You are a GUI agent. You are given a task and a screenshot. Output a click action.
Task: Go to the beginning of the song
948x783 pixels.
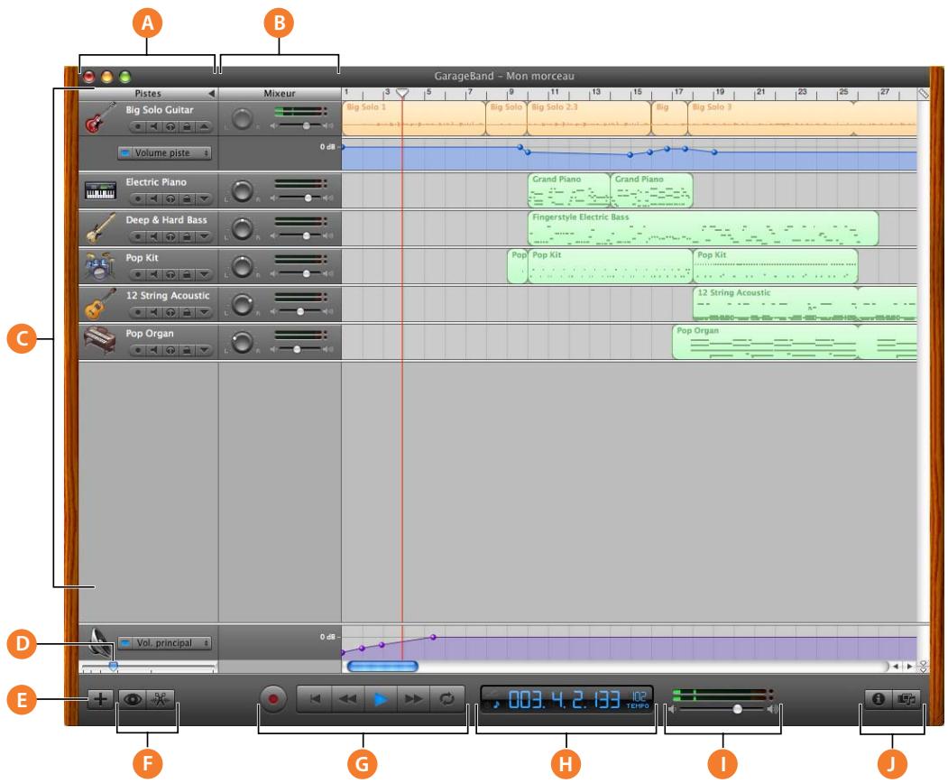(x=315, y=699)
